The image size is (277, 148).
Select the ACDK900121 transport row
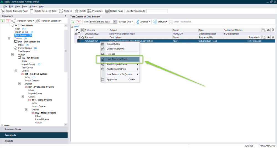[x=176, y=41]
